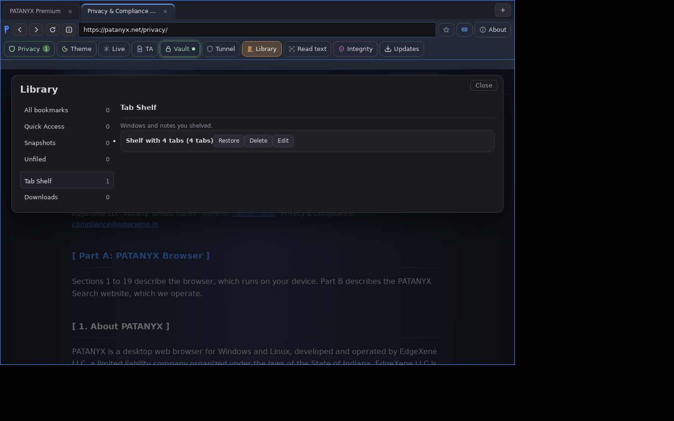The height and width of the screenshot is (421, 674).
Task: Open Updates
Action: click(x=402, y=49)
